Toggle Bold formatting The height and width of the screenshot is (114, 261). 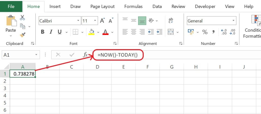43,32
